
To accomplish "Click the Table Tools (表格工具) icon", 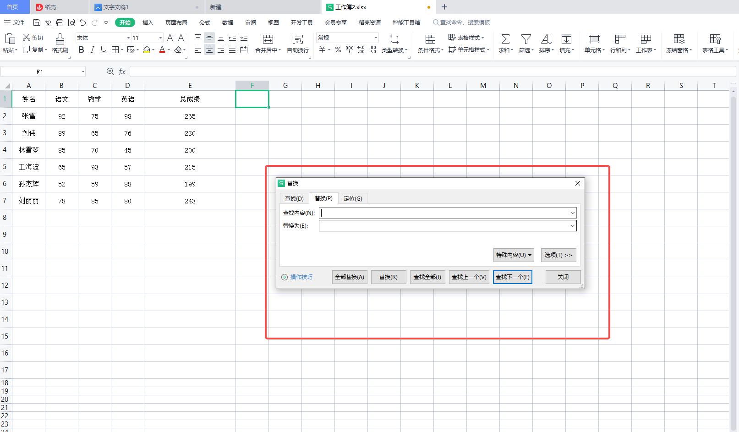I will [x=715, y=39].
